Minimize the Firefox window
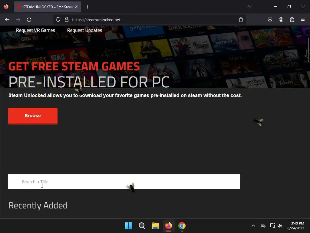 pyautogui.click(x=275, y=7)
